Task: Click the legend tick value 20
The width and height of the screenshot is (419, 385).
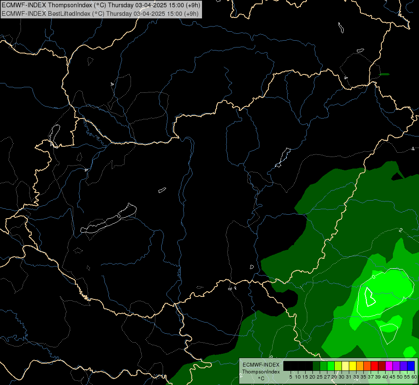Action: [x=312, y=377]
